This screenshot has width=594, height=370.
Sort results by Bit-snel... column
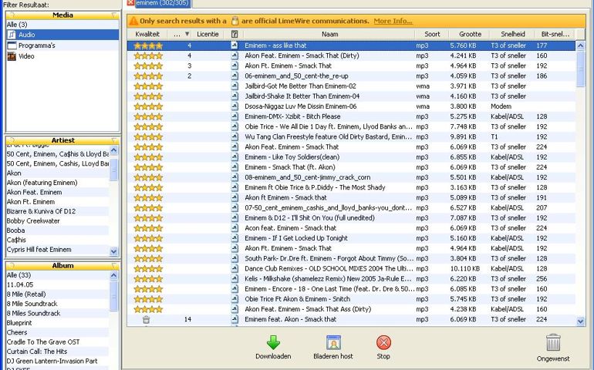click(555, 34)
